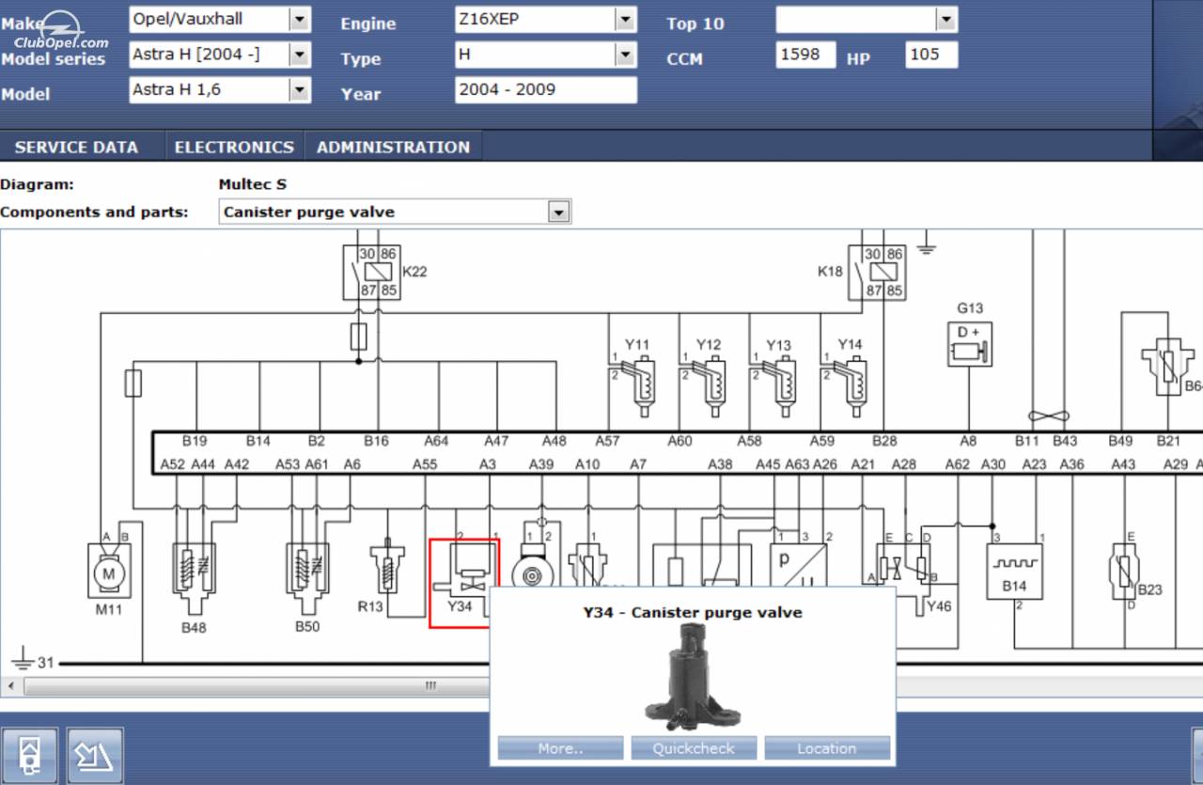Click traffic-light icon button in bottom bar
The image size is (1203, 785).
(x=29, y=756)
